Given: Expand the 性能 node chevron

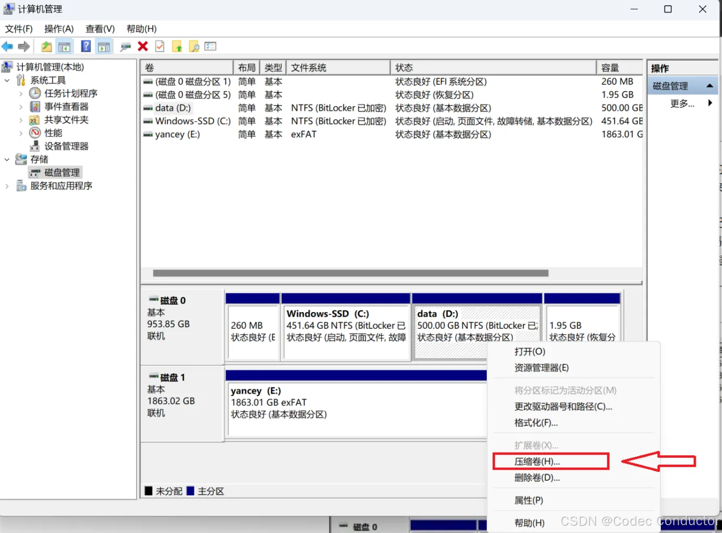Looking at the screenshot, I should 21,133.
